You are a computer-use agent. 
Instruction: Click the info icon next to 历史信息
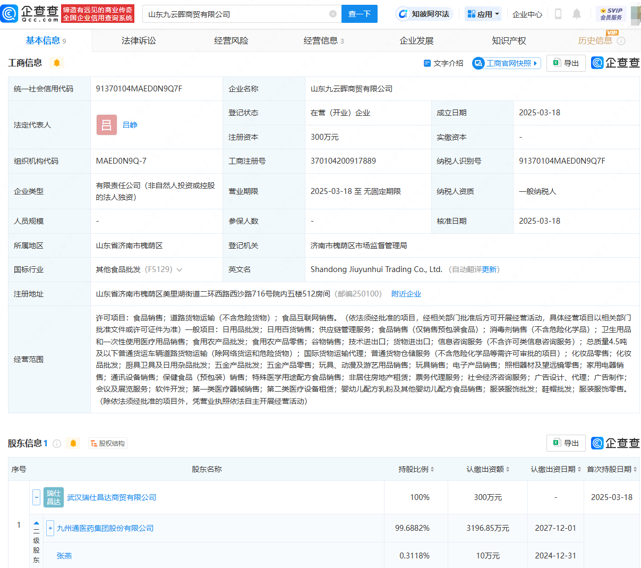coord(621,41)
